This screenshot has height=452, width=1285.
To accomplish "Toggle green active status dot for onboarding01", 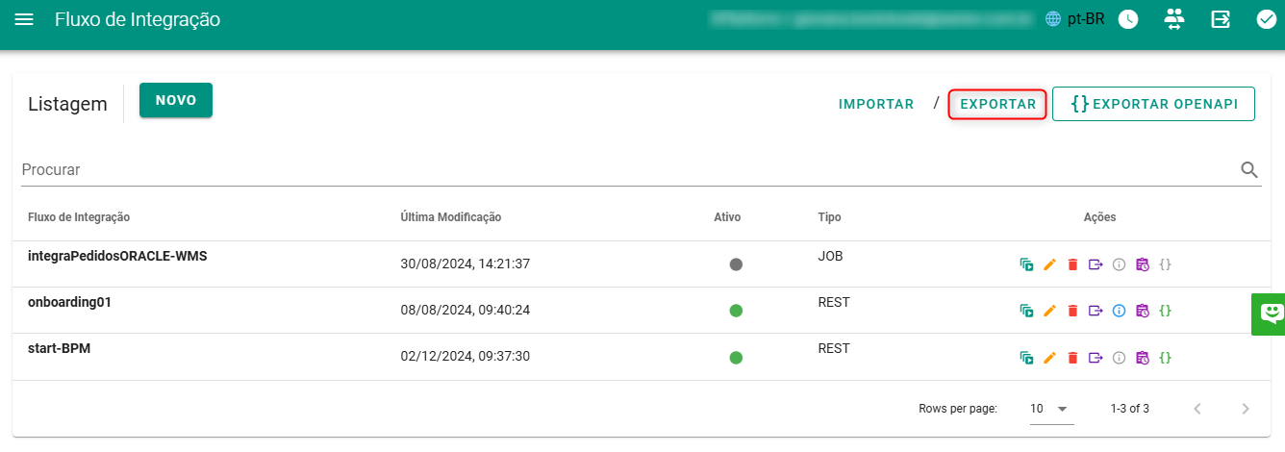I will tap(736, 311).
